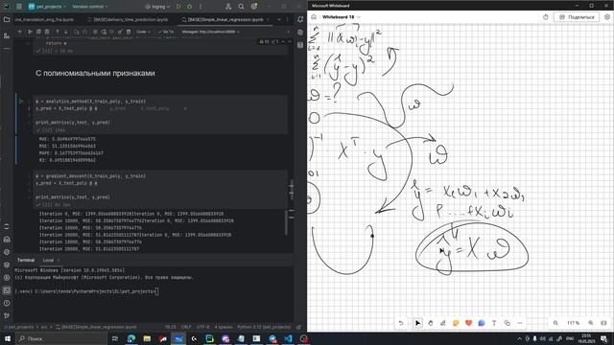Switch to the translation_eng_fra.ipynb tab

[x=44, y=19]
